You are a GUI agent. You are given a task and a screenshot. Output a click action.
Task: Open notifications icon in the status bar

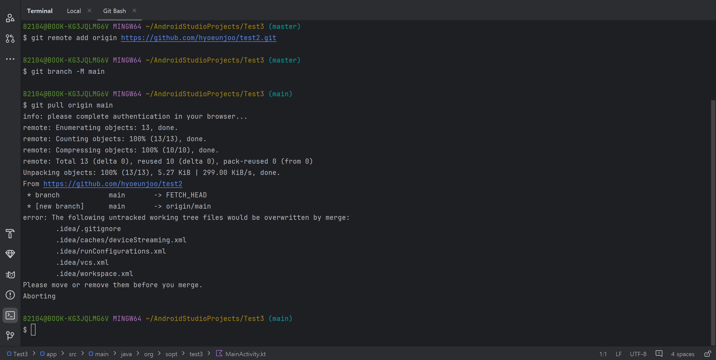pos(659,354)
